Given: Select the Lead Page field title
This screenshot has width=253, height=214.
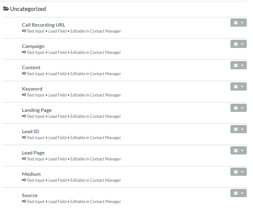Looking at the screenshot, I should click(x=33, y=153).
